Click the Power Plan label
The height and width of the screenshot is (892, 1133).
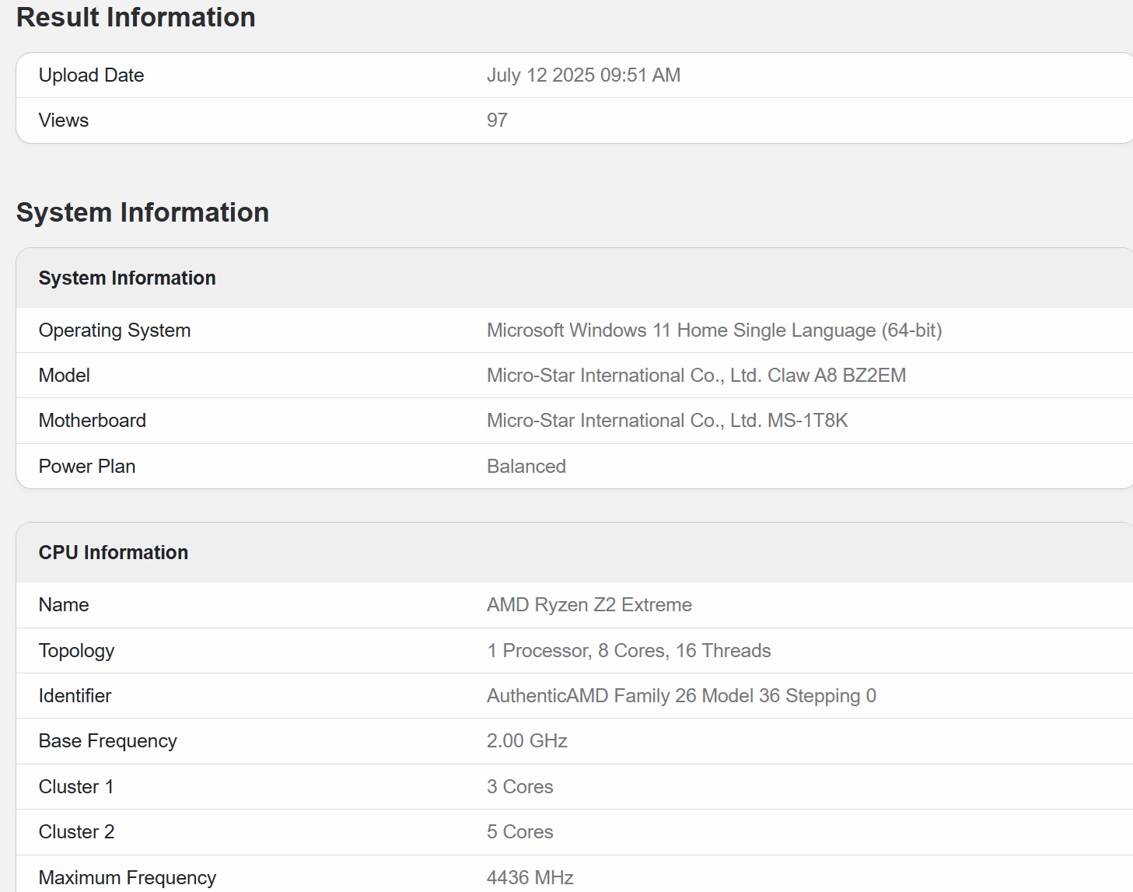pos(87,467)
